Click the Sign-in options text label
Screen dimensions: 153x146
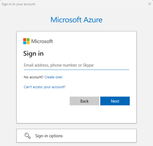pyautogui.click(x=49, y=136)
